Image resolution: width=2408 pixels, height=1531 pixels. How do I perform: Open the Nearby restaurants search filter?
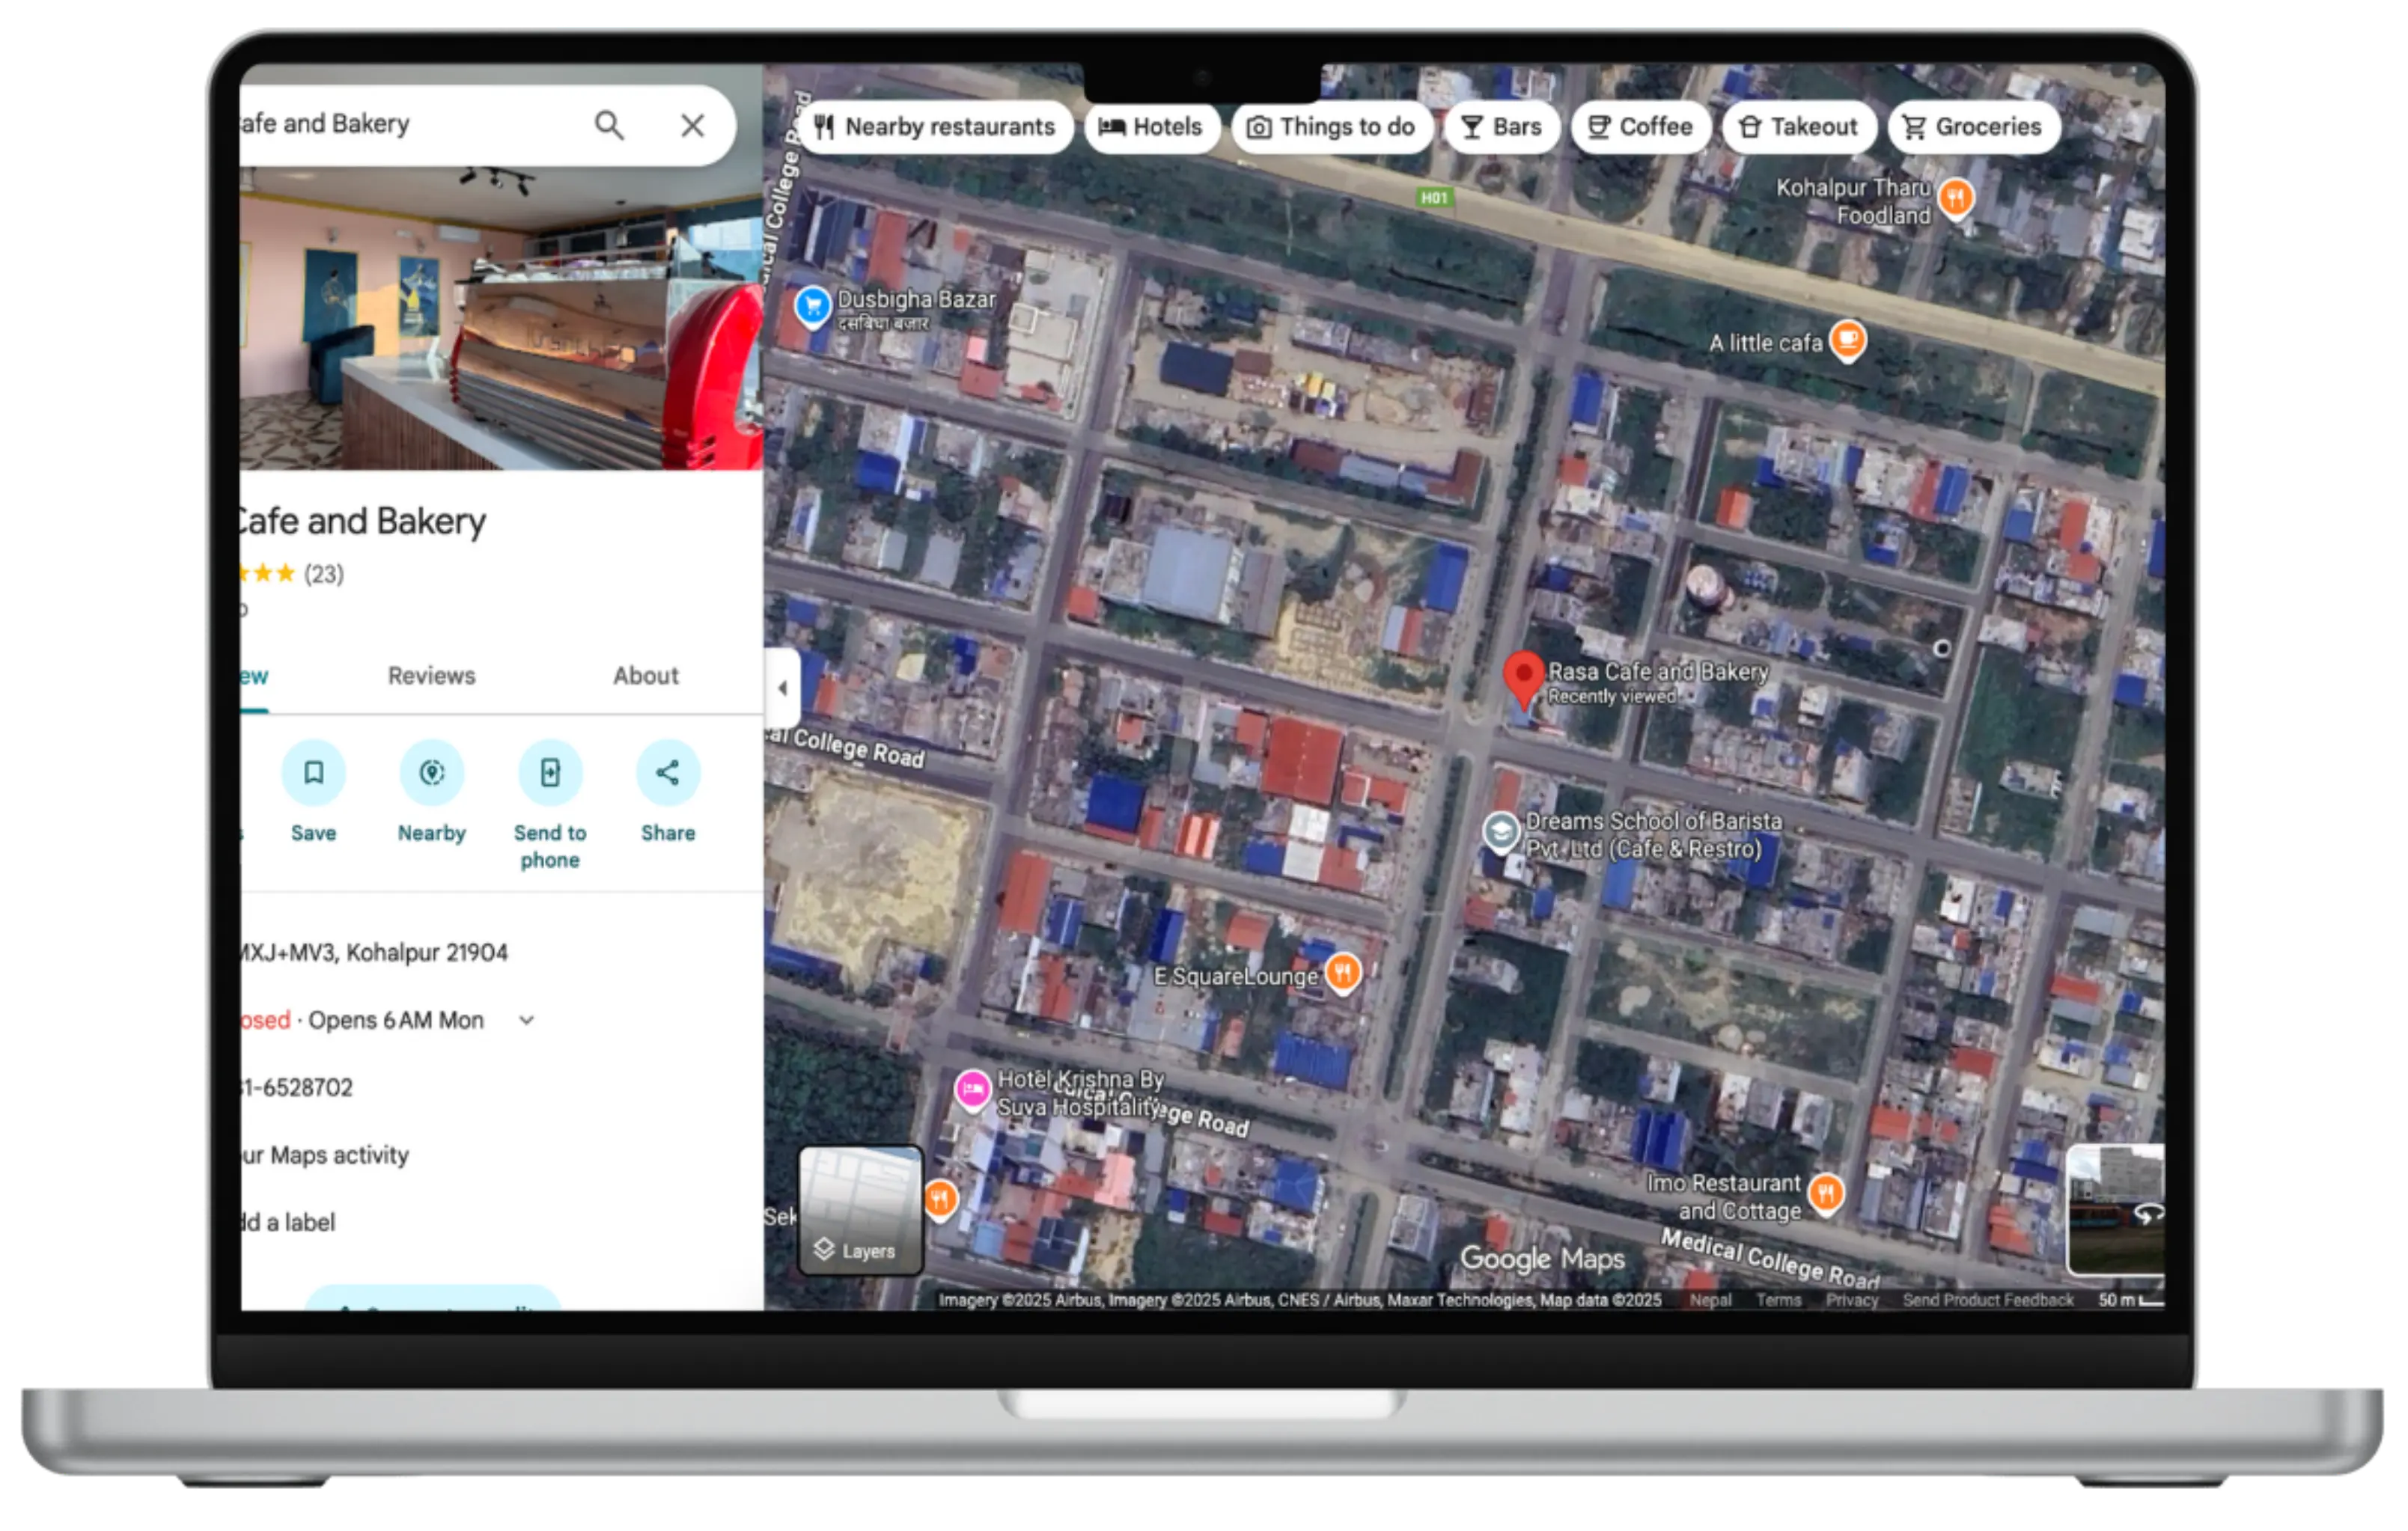coord(937,126)
